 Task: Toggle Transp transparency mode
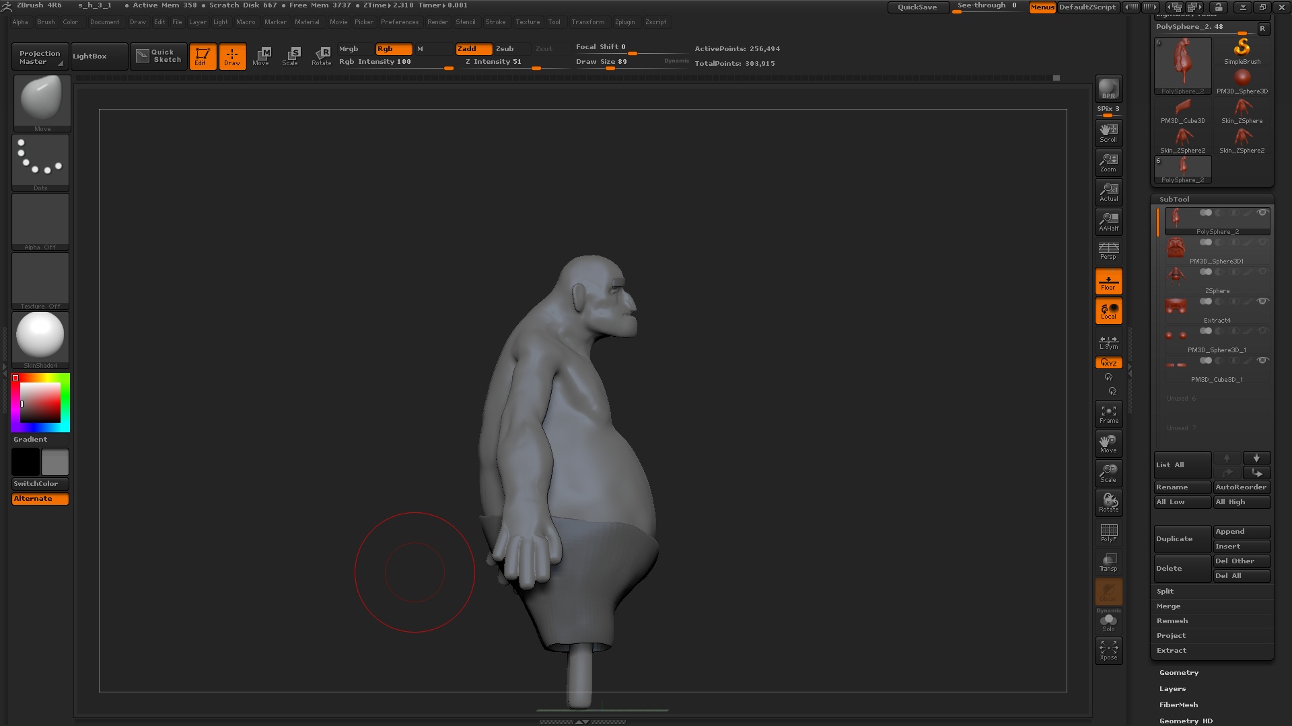point(1108,562)
